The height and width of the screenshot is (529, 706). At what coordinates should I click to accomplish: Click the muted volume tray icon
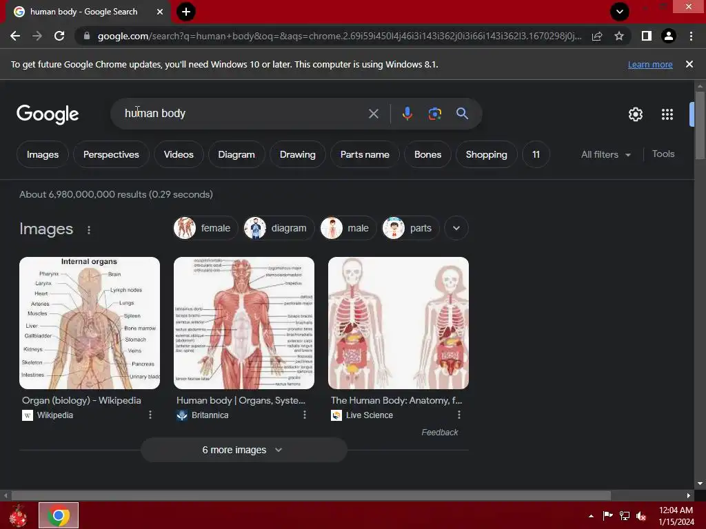(642, 516)
